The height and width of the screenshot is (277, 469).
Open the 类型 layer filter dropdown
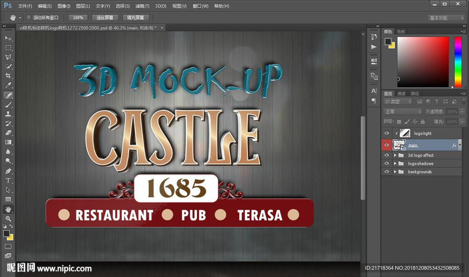pyautogui.click(x=398, y=101)
